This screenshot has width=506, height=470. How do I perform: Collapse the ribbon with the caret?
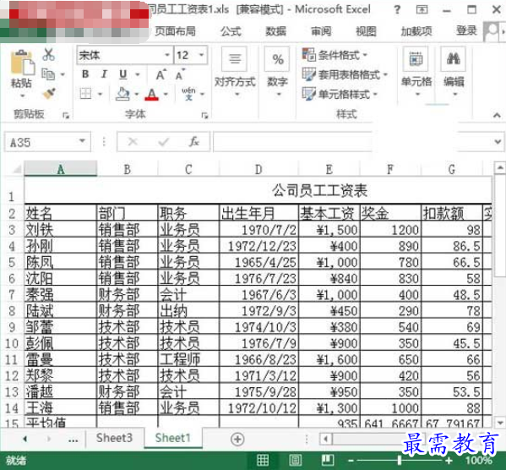tap(497, 115)
